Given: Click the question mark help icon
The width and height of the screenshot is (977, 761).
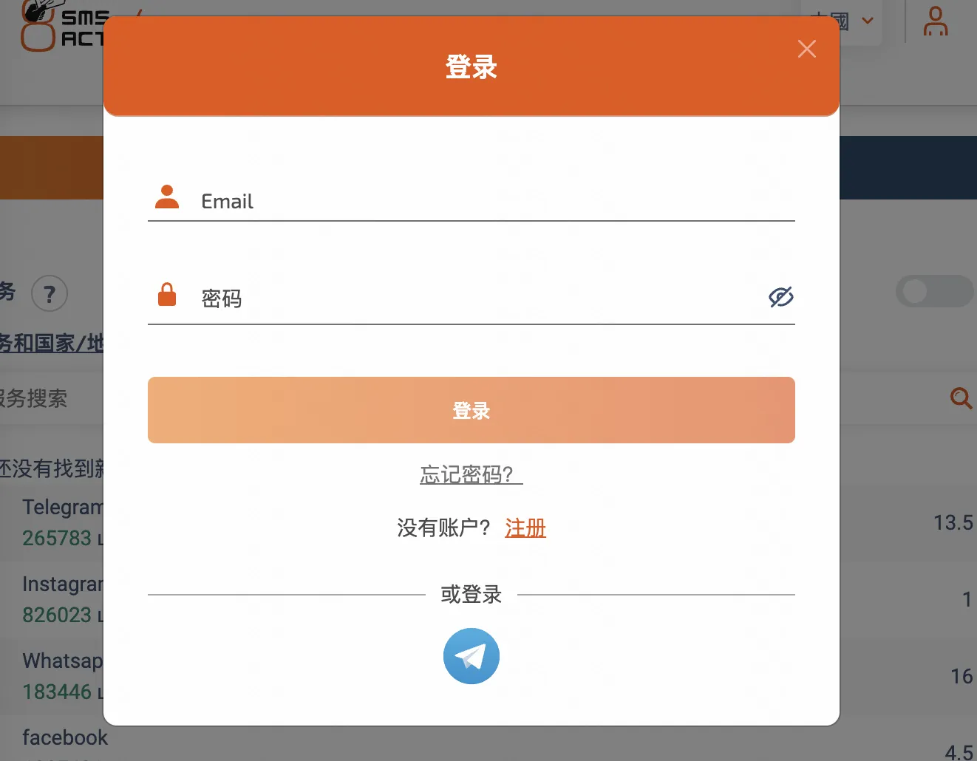Looking at the screenshot, I should point(50,294).
